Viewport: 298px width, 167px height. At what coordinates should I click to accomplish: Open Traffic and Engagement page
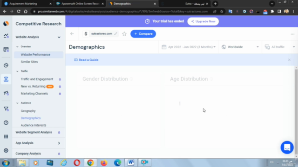coord(37,79)
